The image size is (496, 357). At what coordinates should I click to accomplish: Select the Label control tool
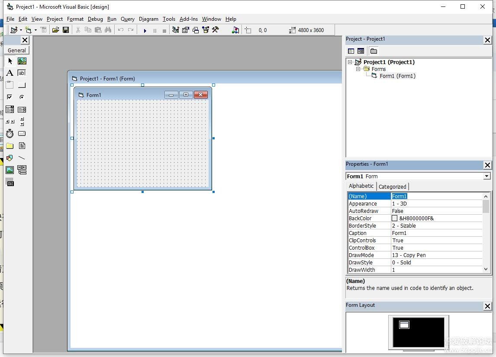point(10,73)
